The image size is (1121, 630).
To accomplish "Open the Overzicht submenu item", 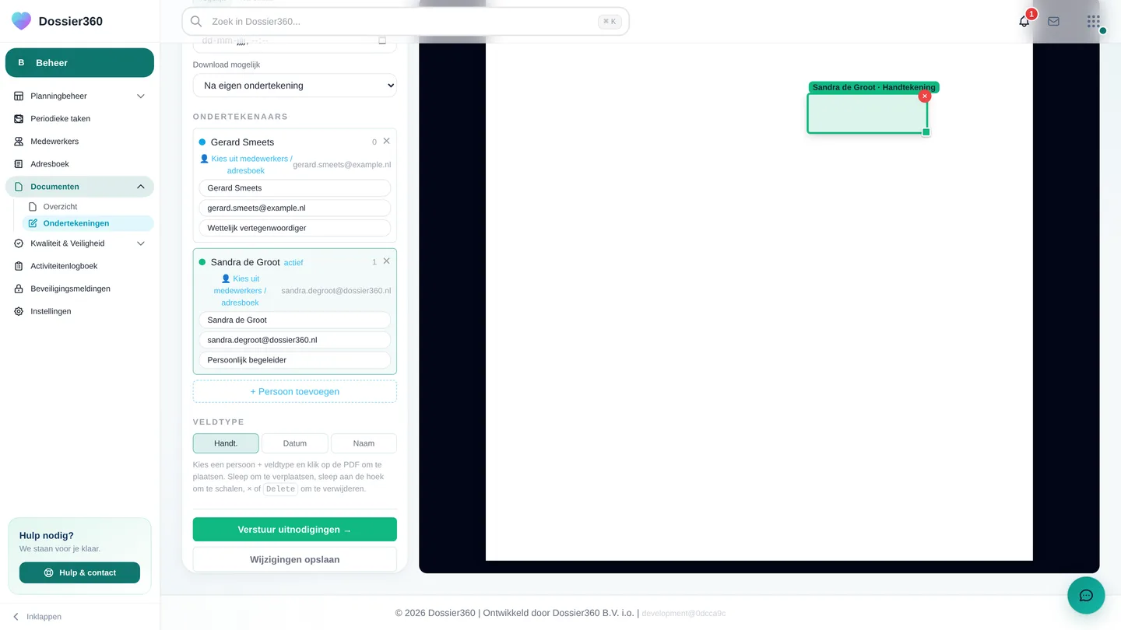I will coord(87,207).
